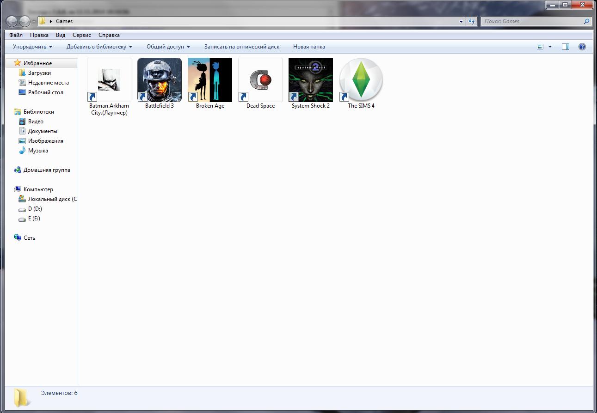Viewport: 597px width, 413px height.
Task: Select The SIMS 4 shortcut icon
Action: click(x=361, y=79)
